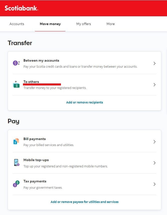This screenshot has width=167, height=215.
Task: Open the More menu tab
Action: pos(111,24)
